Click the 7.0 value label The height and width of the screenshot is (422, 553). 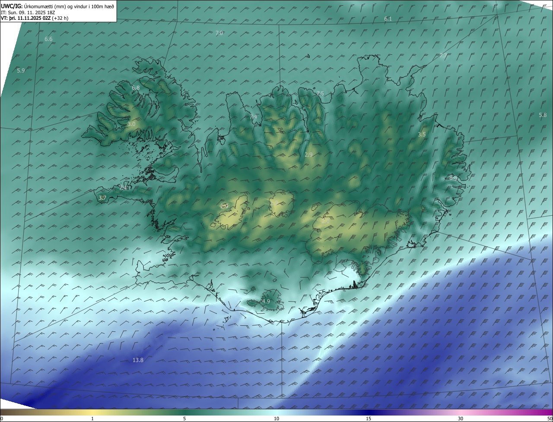pos(219,33)
